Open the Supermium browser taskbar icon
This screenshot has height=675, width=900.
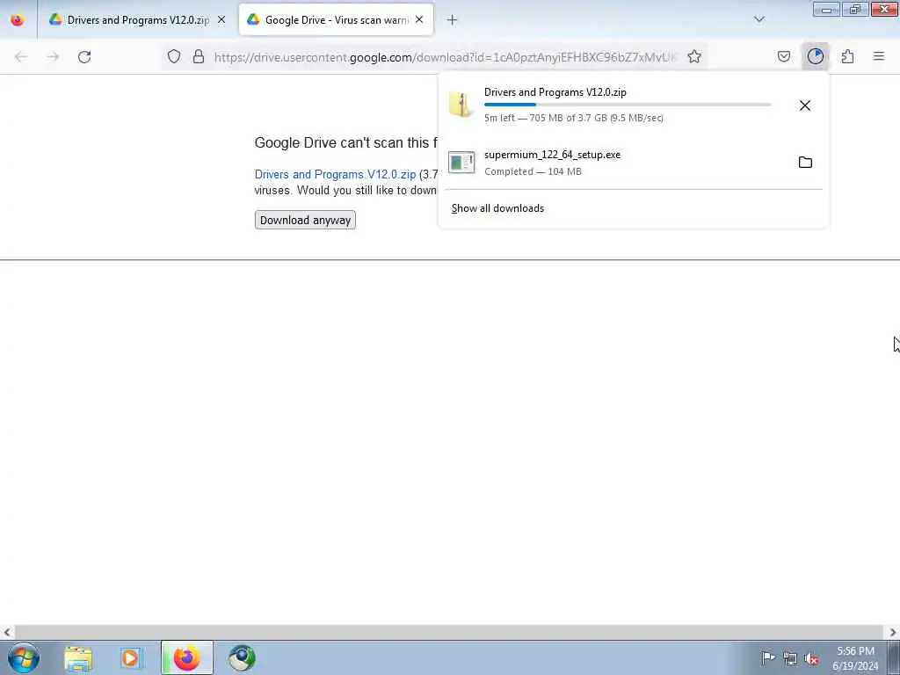coord(242,658)
